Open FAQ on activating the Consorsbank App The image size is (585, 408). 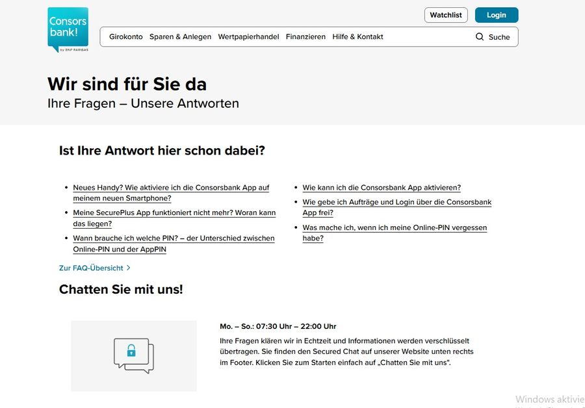pos(382,187)
